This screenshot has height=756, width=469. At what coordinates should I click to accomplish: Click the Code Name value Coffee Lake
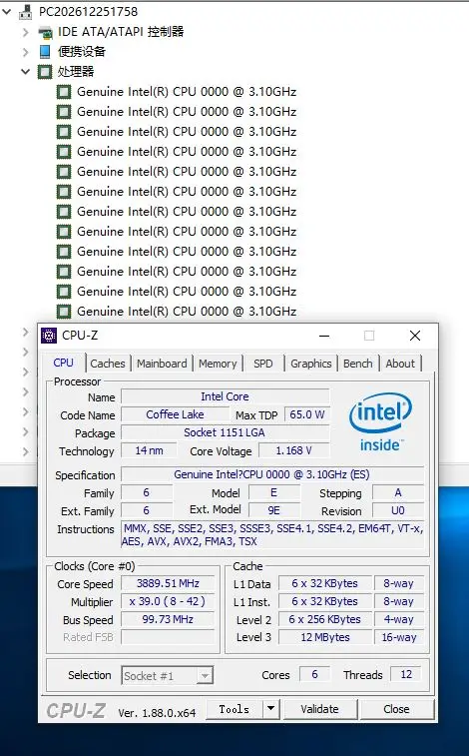(175, 414)
